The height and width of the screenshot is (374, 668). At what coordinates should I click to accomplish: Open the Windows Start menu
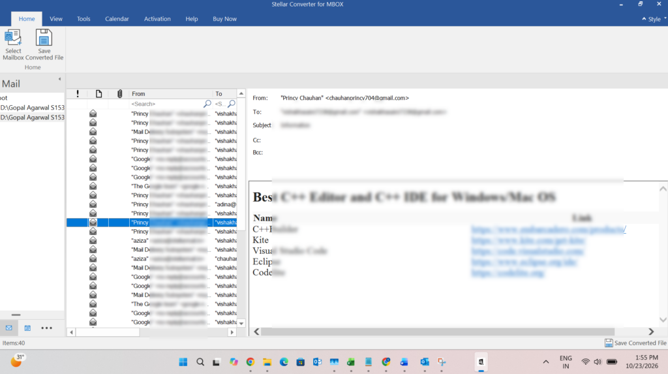click(183, 362)
